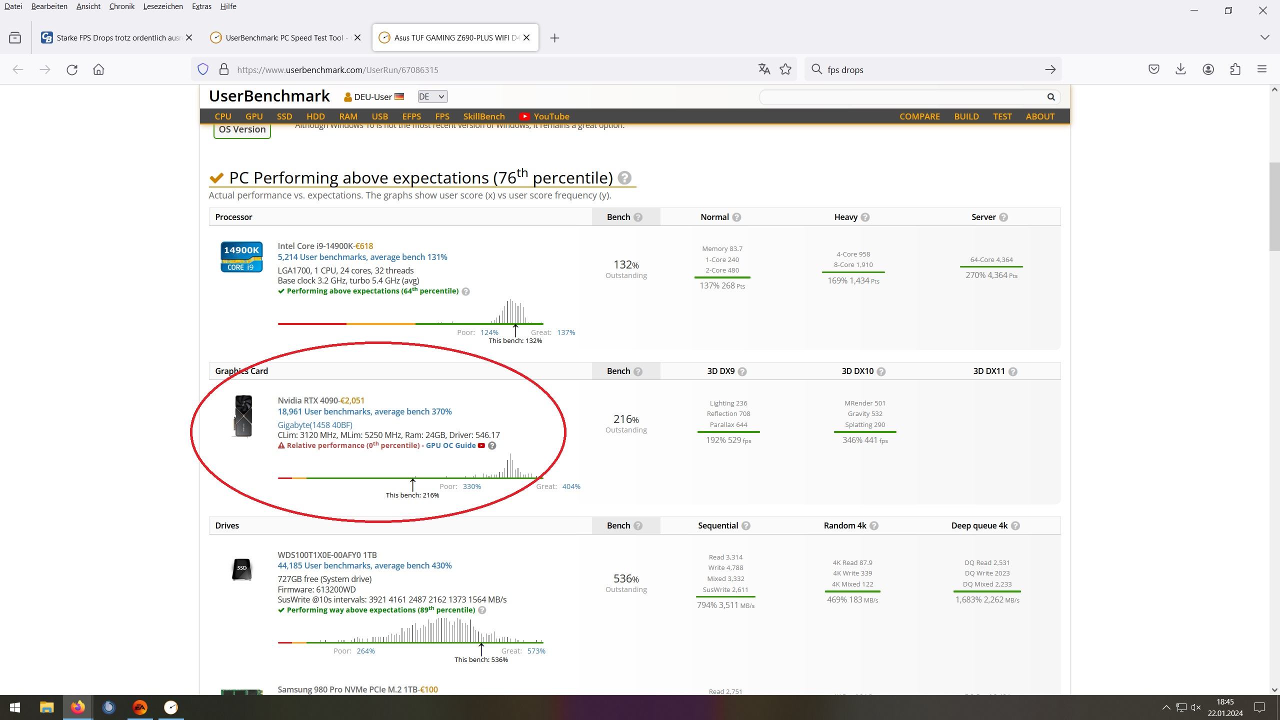Screen dimensions: 1280x720
Task: Open File Explorer from taskbar
Action: click(46, 707)
